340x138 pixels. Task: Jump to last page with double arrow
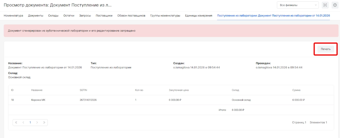44,122
